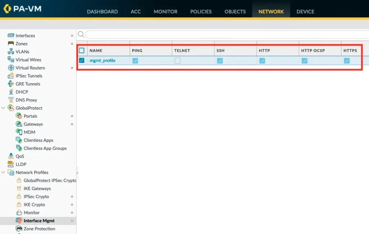369x234 pixels.
Task: Click the QoS icon in sidebar
Action: pos(11,156)
